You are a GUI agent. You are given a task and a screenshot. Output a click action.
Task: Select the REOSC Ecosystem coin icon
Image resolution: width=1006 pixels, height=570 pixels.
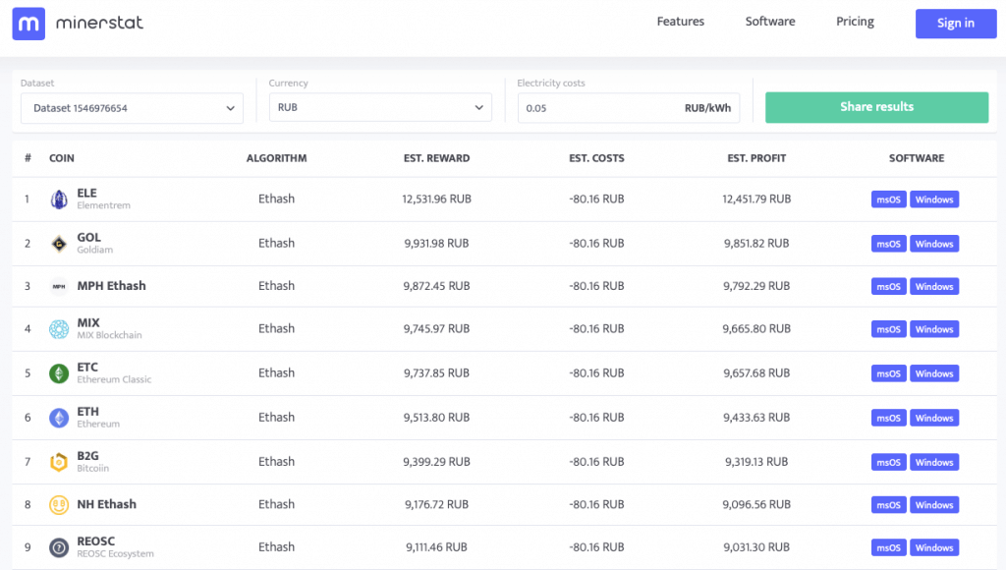(x=59, y=547)
